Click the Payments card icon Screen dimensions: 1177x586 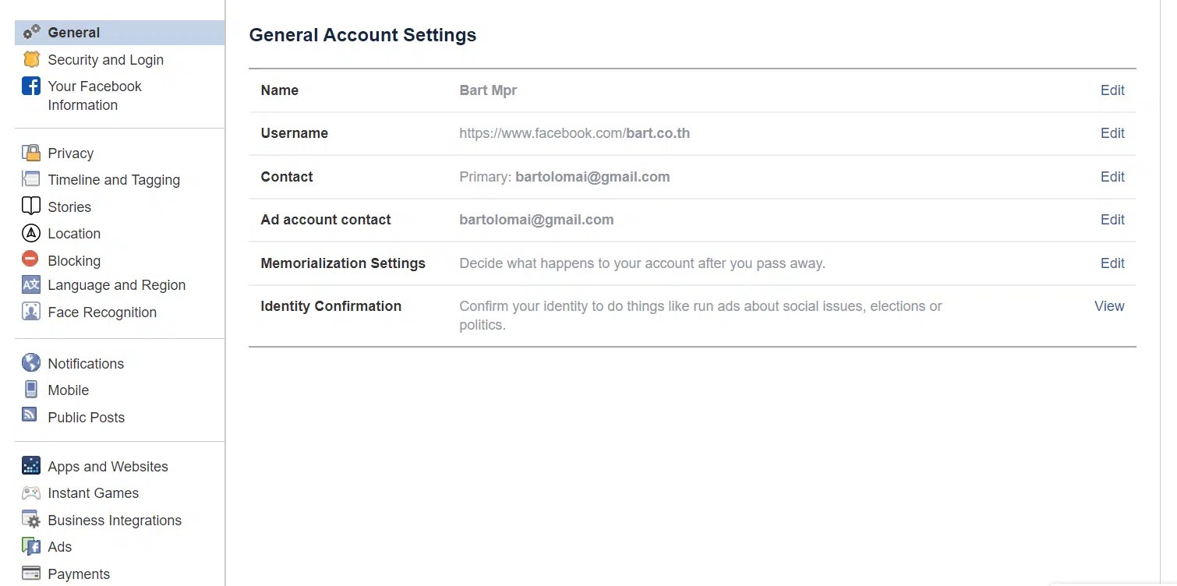31,574
